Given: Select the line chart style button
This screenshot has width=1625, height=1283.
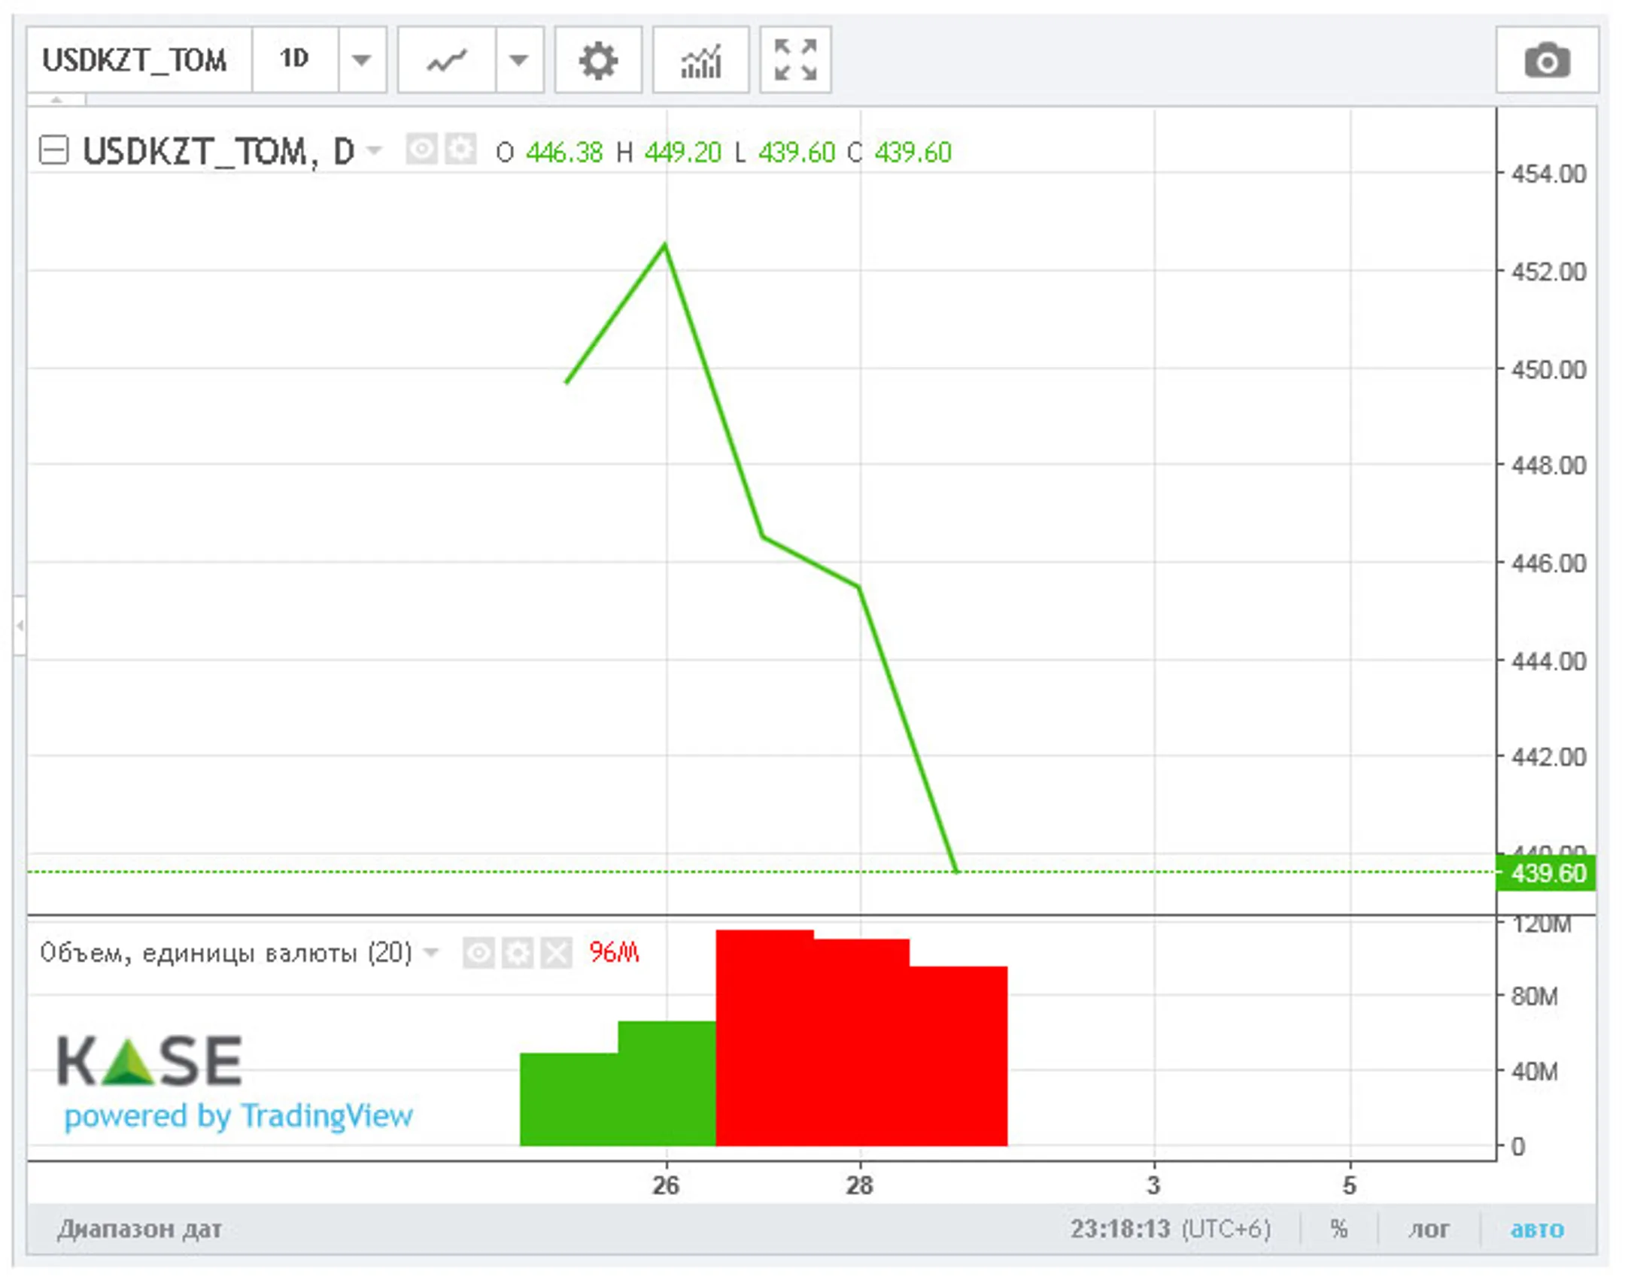Looking at the screenshot, I should click(446, 61).
